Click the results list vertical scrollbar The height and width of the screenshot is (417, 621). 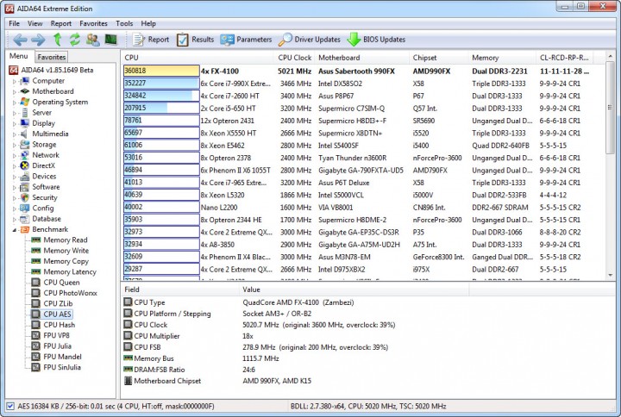[610, 166]
